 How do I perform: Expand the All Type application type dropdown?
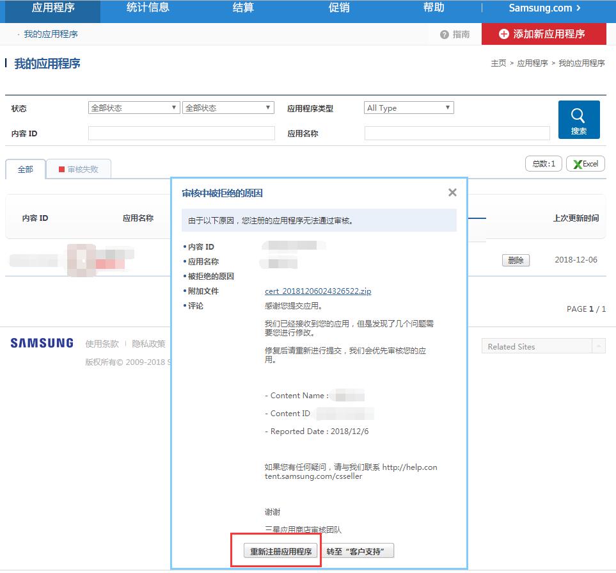click(408, 107)
